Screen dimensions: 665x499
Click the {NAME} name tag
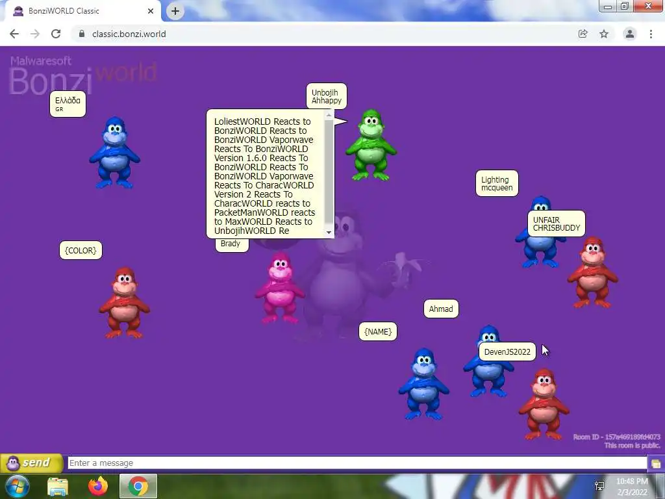pos(378,332)
